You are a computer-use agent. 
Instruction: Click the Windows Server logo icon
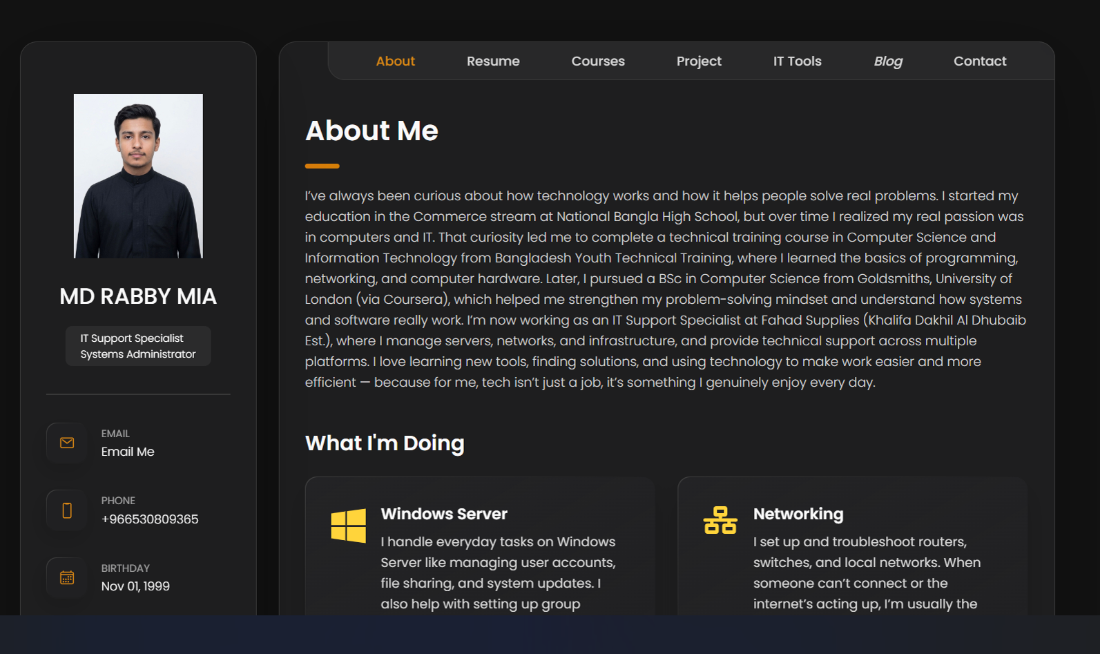349,526
